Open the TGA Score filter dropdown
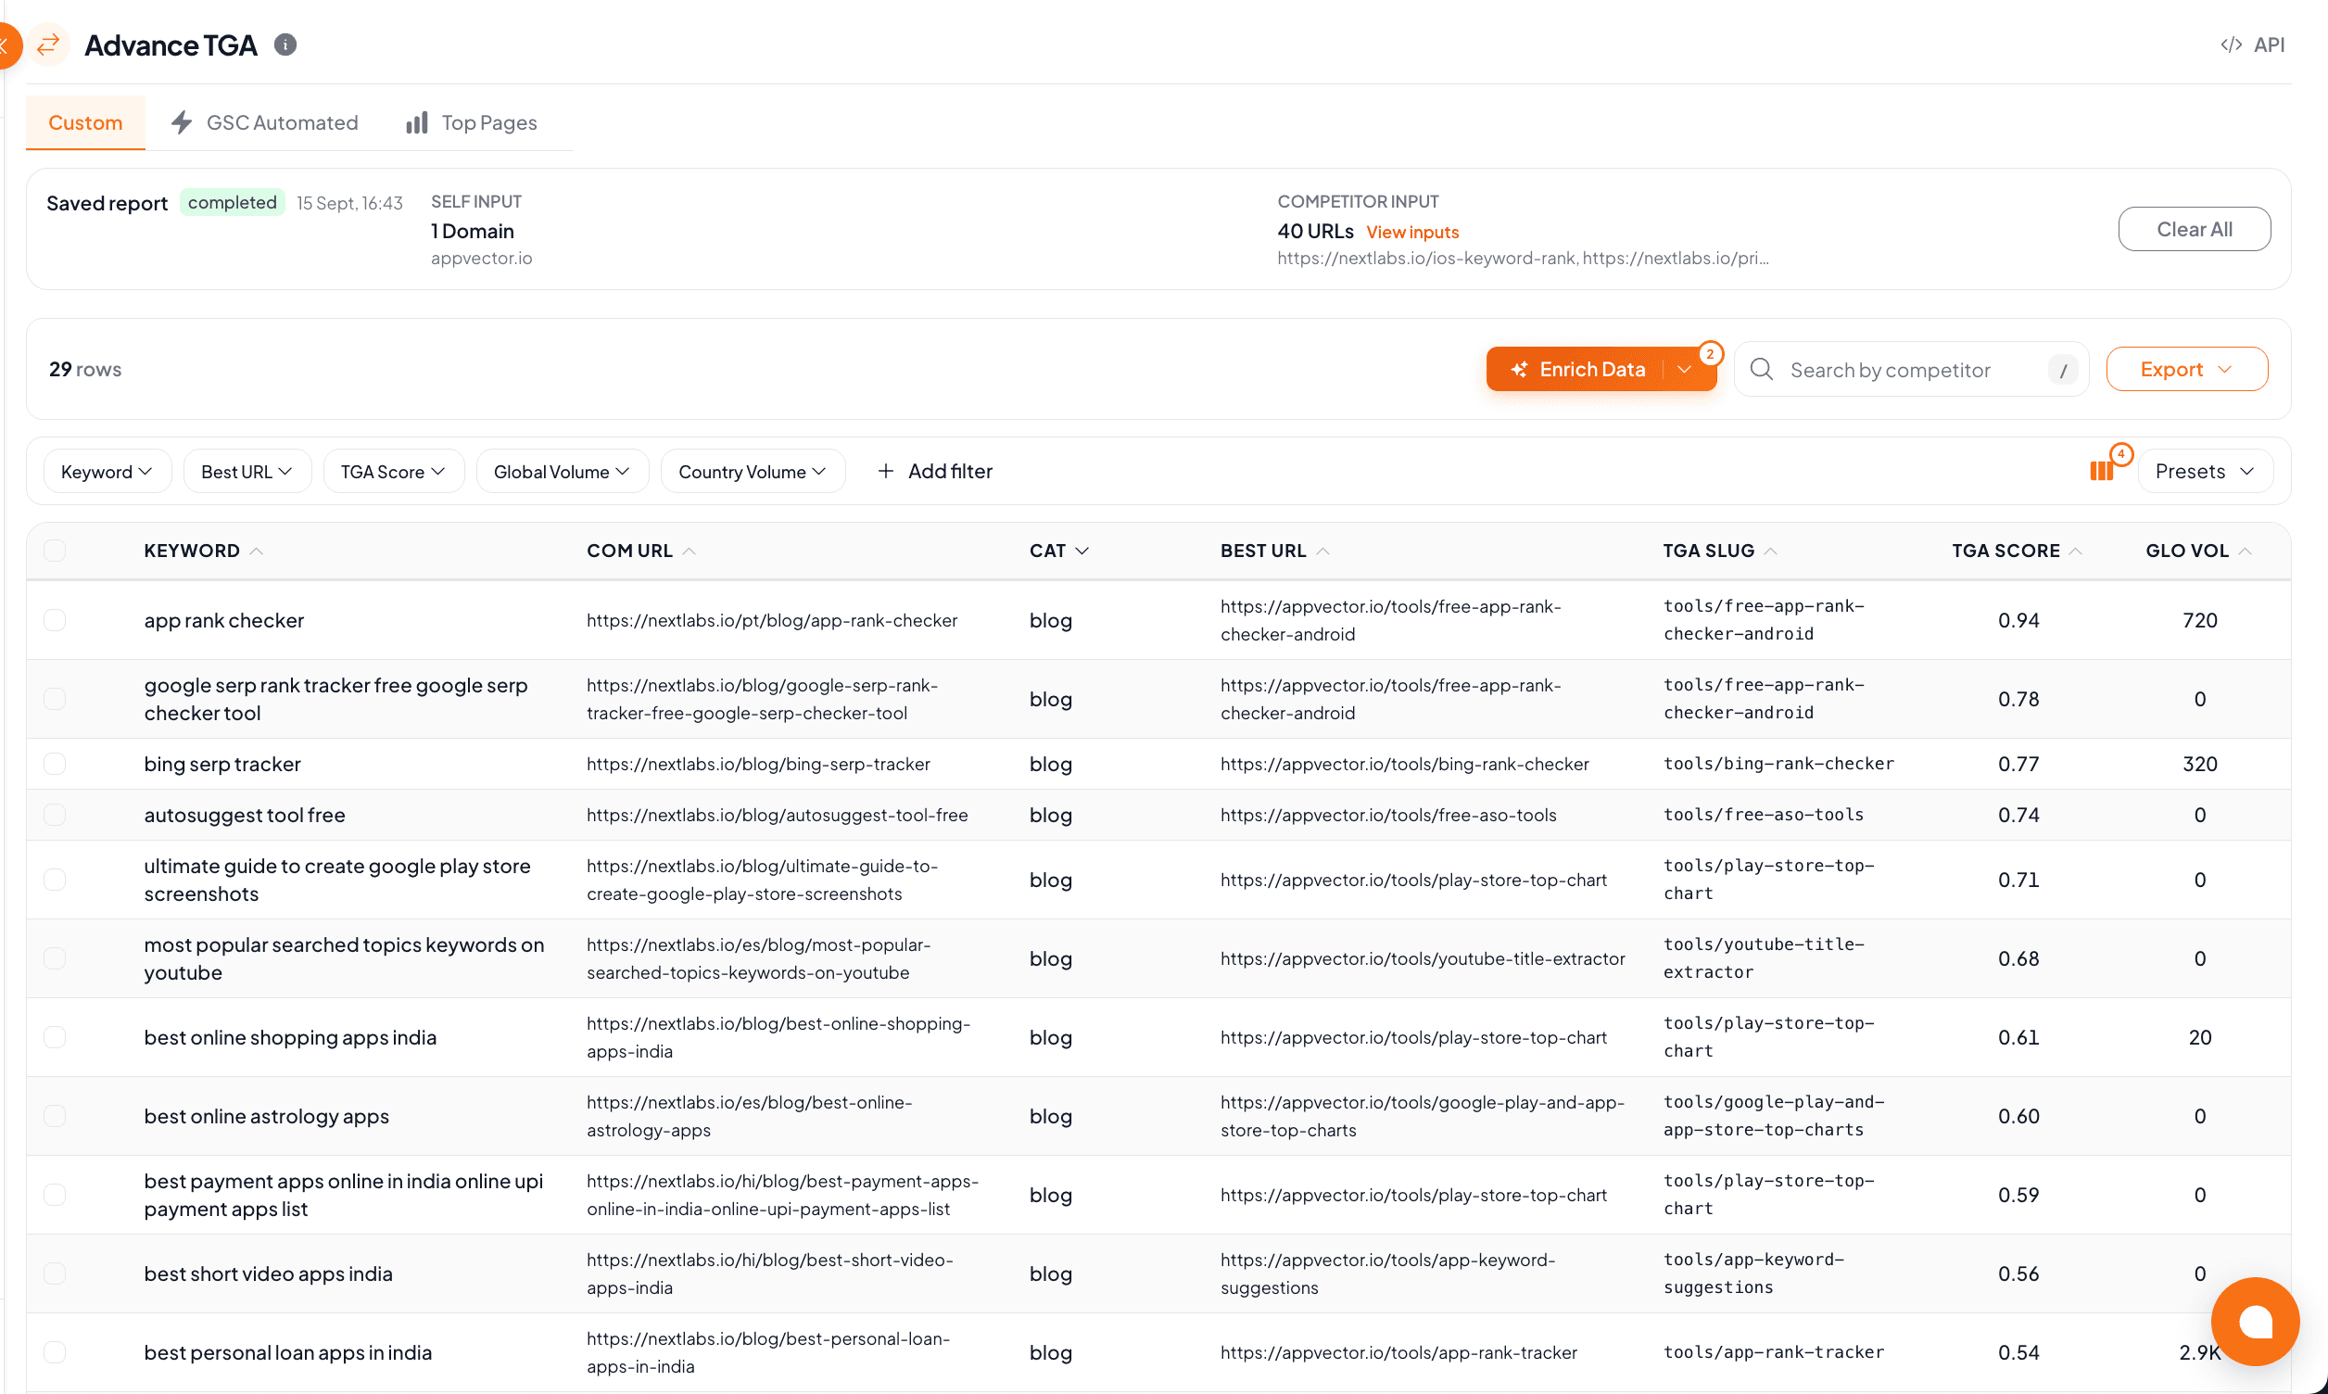2328x1394 pixels. pyautogui.click(x=394, y=471)
